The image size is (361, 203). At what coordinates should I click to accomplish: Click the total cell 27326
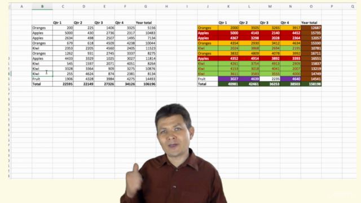coord(104,84)
